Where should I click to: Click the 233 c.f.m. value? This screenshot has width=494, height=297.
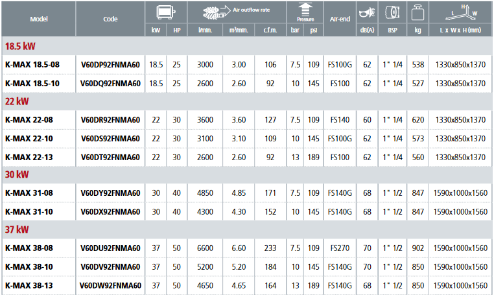click(x=270, y=248)
